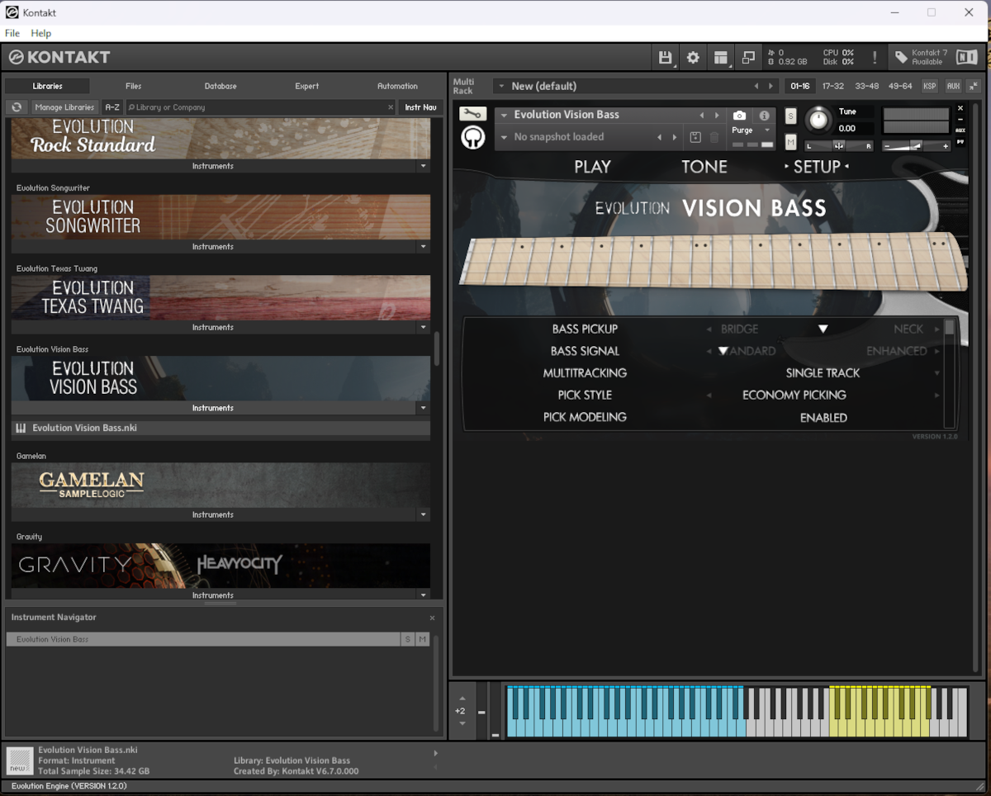Screen dimensions: 991x796
Task: Minimize instrument header with the dash icon
Action: pos(960,120)
